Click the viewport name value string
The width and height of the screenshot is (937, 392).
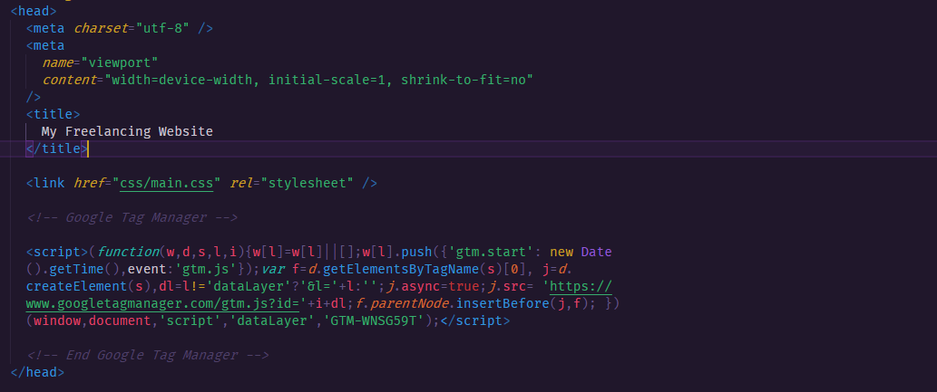pyautogui.click(x=120, y=62)
